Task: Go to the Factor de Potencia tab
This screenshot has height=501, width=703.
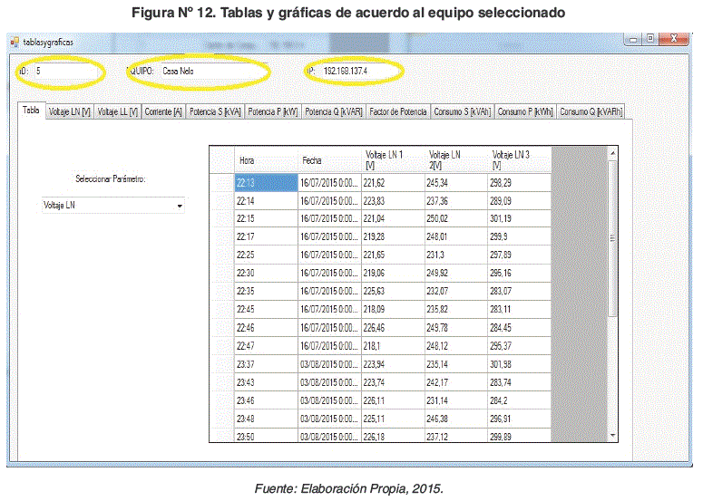Action: [398, 112]
